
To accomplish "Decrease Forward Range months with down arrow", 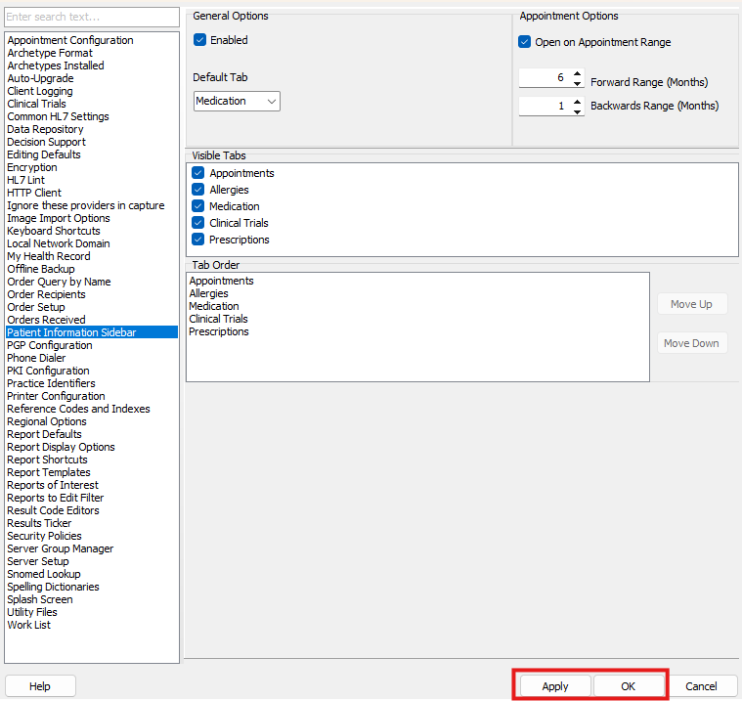I will coord(578,83).
